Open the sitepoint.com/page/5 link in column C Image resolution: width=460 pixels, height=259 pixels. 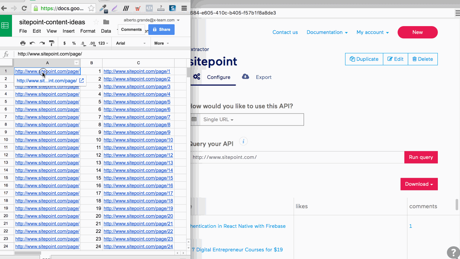[137, 102]
